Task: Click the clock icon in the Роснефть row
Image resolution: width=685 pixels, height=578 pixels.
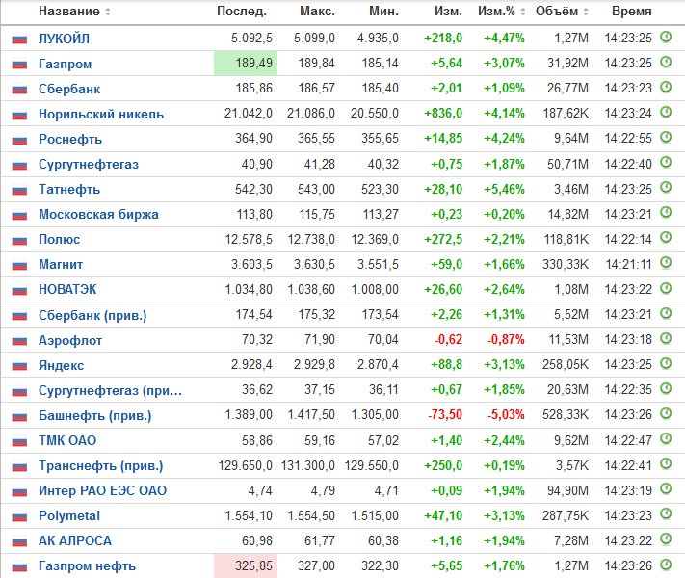Action: coord(666,137)
